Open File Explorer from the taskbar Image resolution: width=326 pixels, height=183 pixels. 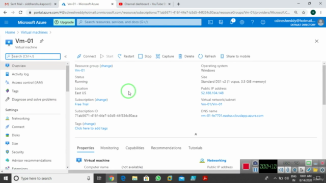click(134, 178)
